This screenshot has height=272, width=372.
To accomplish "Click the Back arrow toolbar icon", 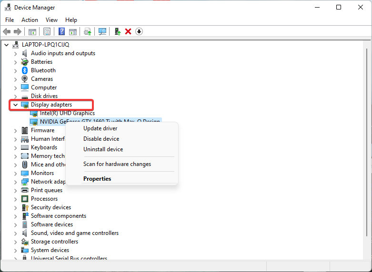I will (x=7, y=31).
